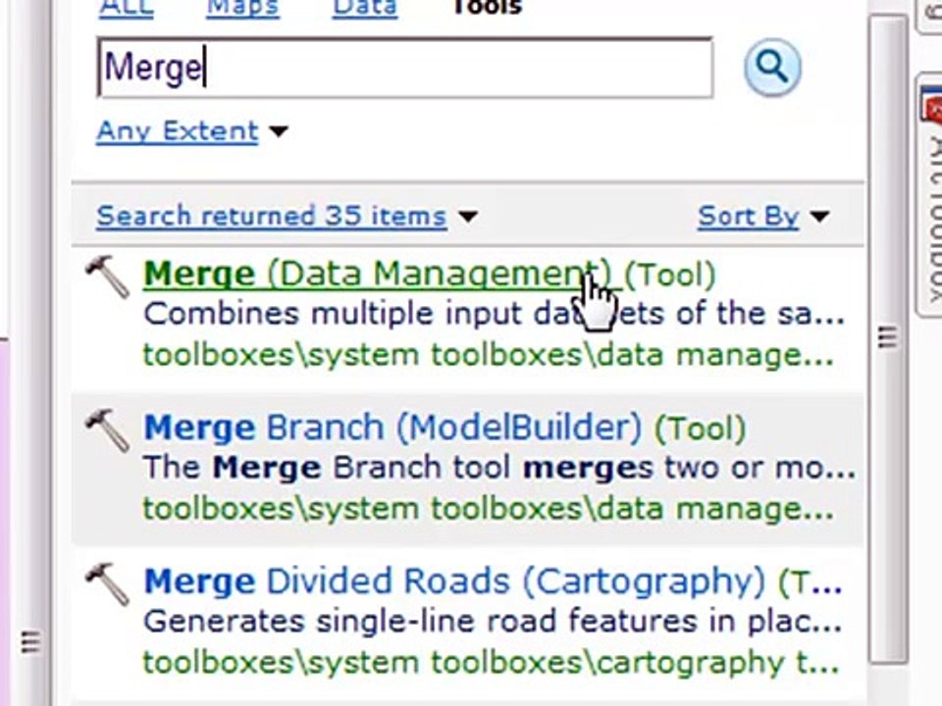Click the Sort By link
The height and width of the screenshot is (706, 942).
tap(748, 216)
